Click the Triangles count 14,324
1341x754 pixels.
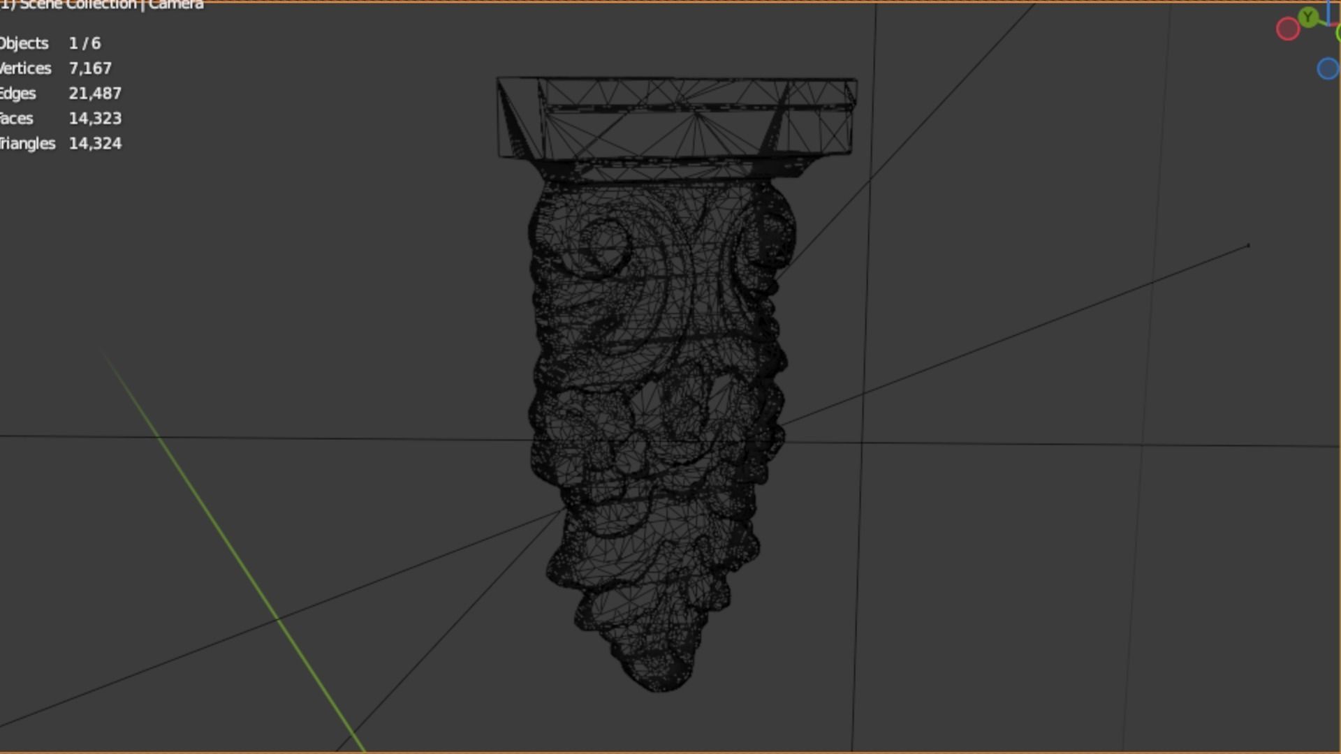coord(95,144)
